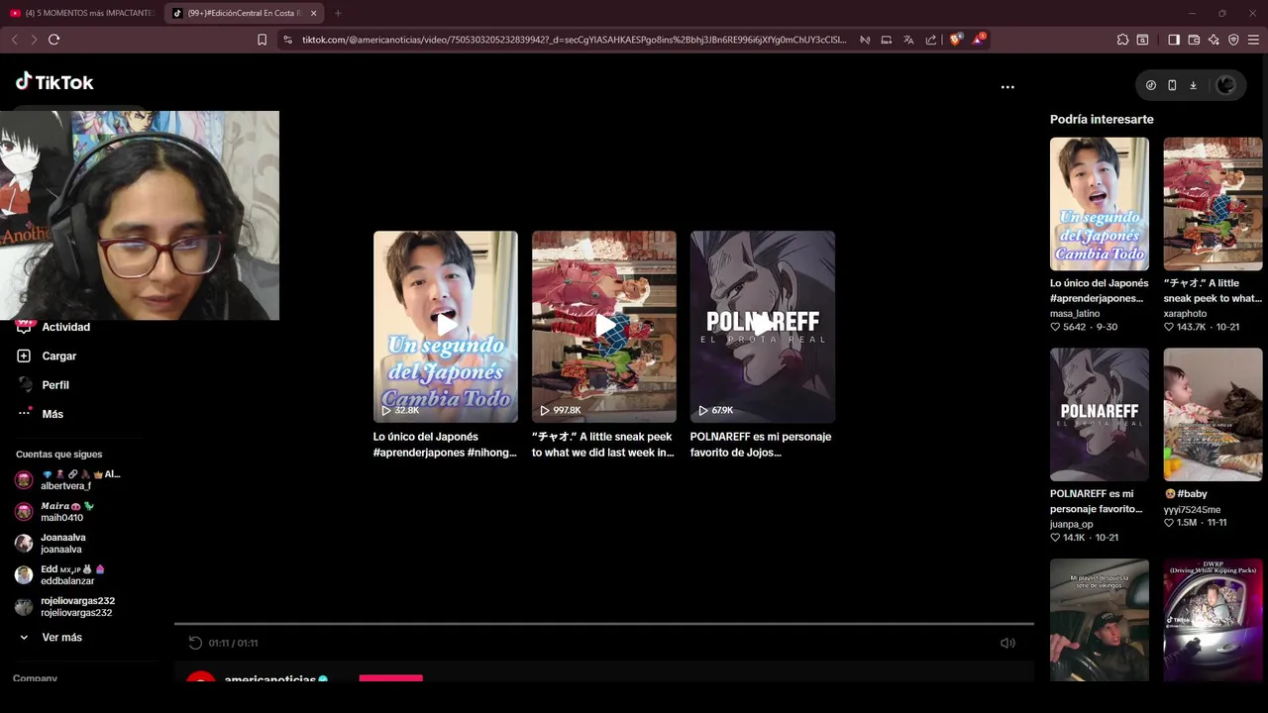Close the #EdiciónCentral TikTok tab

314,13
